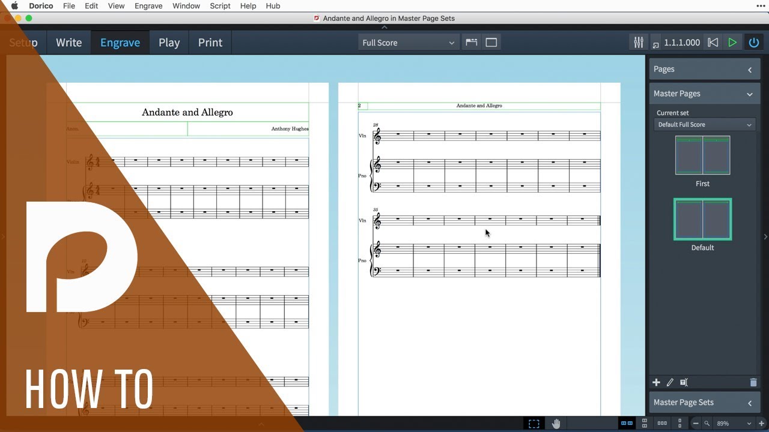Switch to Print mode
Image resolution: width=769 pixels, height=432 pixels.
coord(210,43)
